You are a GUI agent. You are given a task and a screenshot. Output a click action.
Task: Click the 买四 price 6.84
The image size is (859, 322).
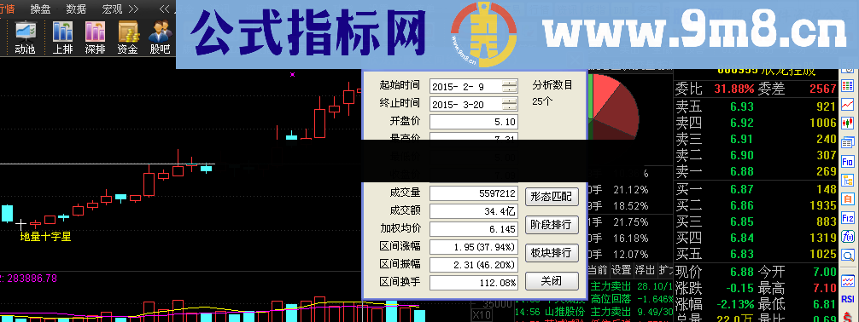pyautogui.click(x=742, y=238)
